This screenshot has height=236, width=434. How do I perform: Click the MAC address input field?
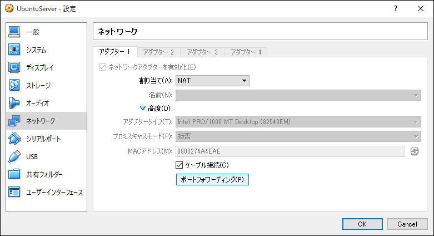[290, 151]
